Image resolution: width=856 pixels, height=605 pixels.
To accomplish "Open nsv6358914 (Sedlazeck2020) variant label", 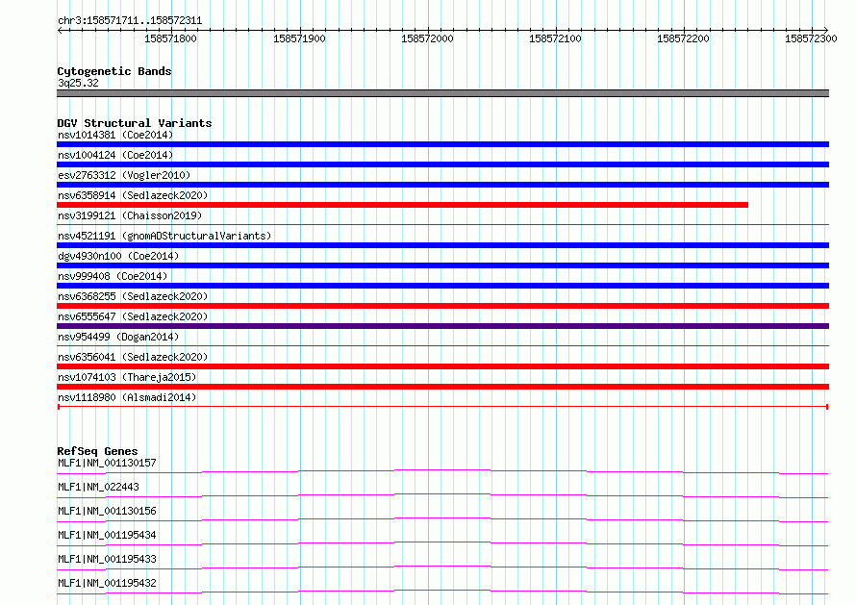I will [x=133, y=195].
